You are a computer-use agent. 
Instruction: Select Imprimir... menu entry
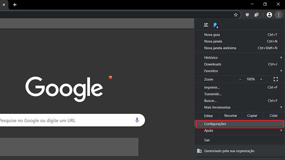click(x=239, y=87)
